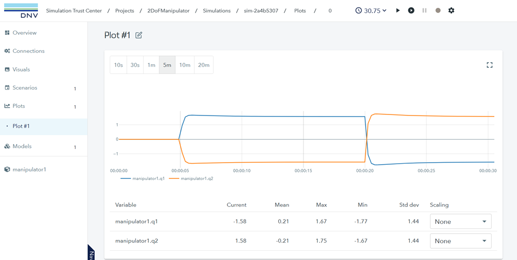
Task: Click the 00:00:20 time axis label
Action: [x=365, y=171]
